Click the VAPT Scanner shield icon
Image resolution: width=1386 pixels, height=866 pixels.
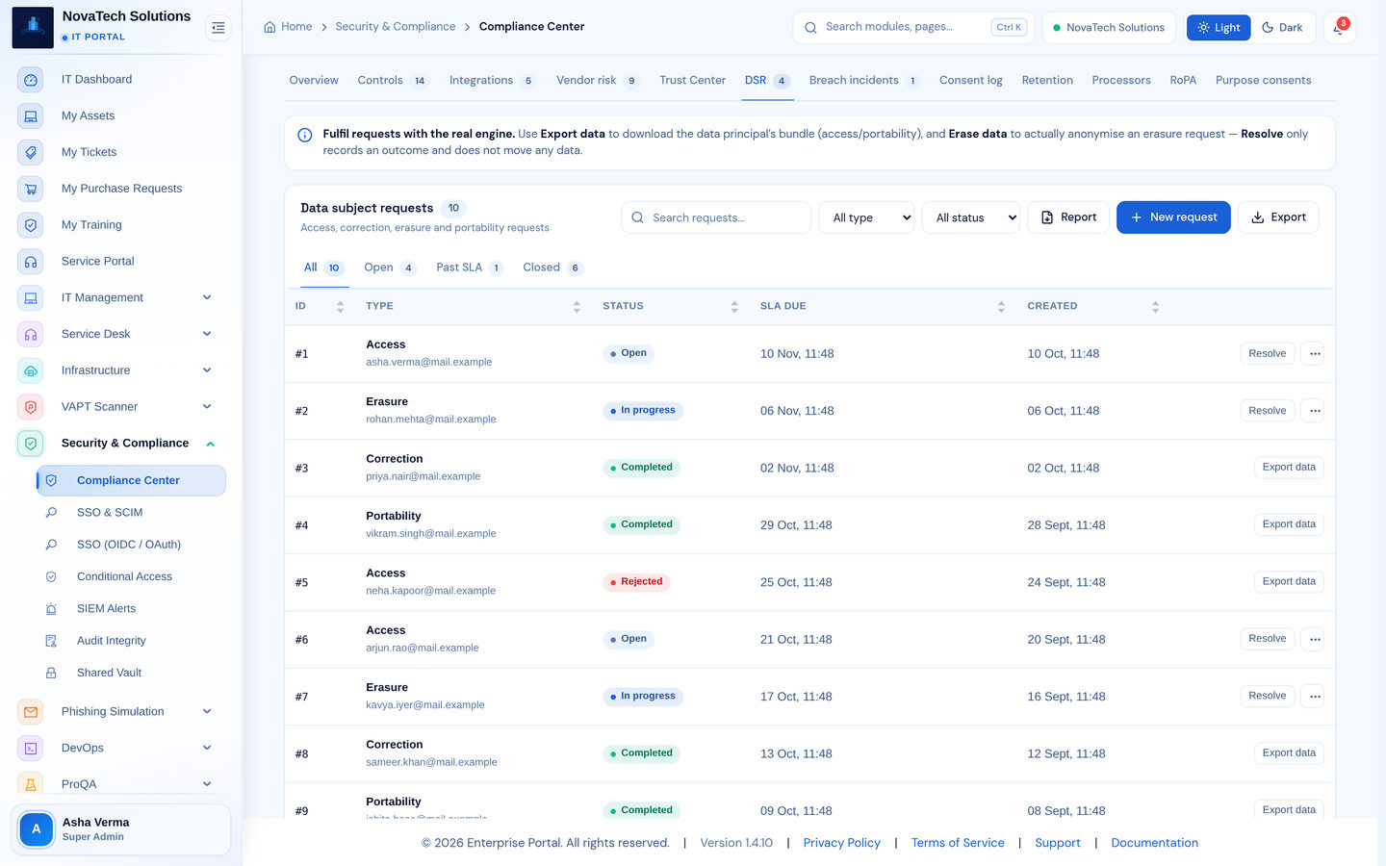[31, 407]
